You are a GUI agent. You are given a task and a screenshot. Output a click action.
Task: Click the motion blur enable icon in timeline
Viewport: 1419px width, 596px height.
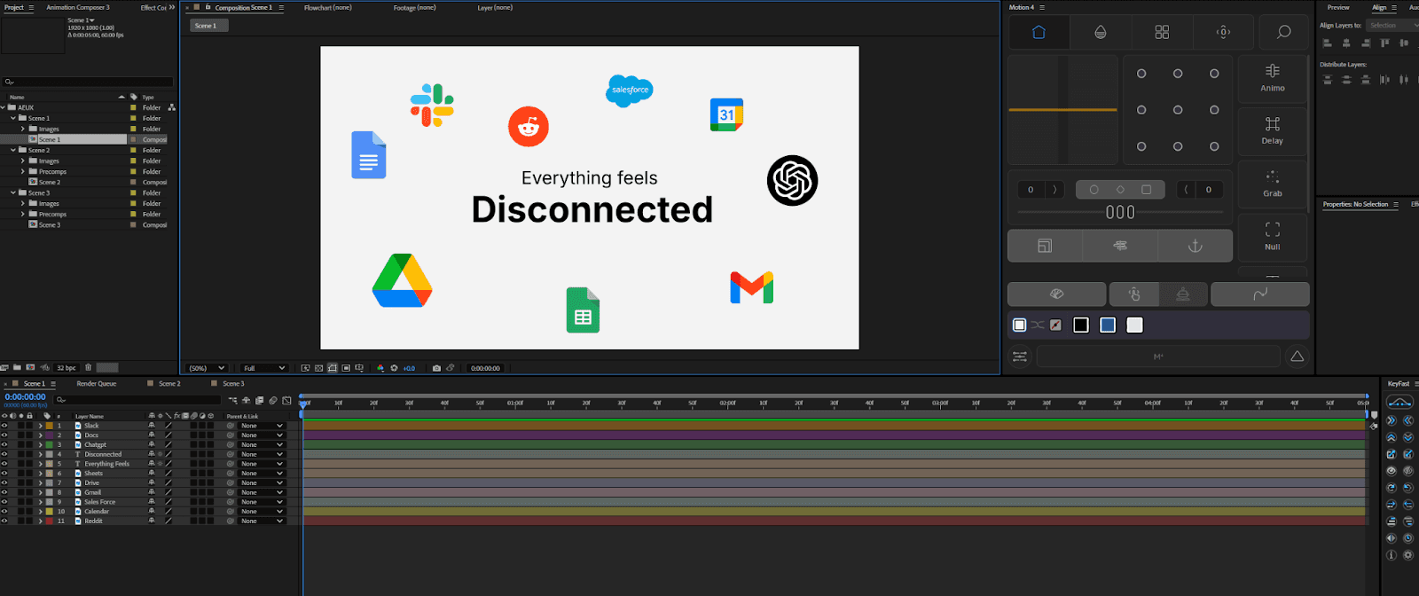point(273,401)
